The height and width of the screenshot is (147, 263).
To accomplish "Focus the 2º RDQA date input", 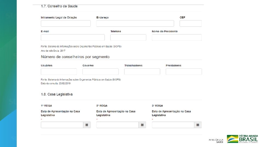I will pyautogui.click(x=118, y=125).
